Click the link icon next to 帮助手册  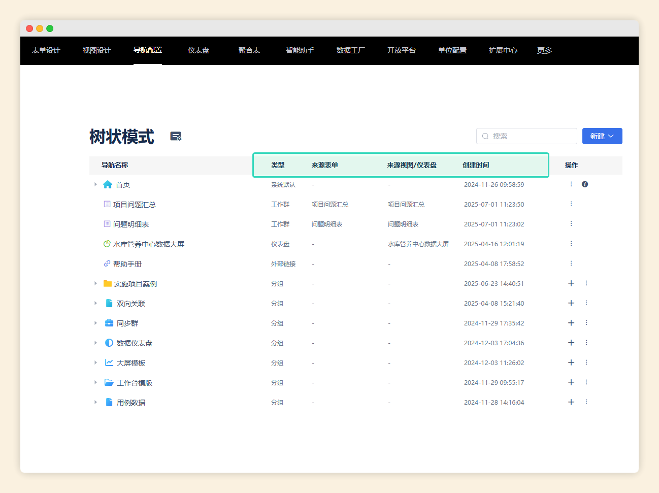[107, 264]
